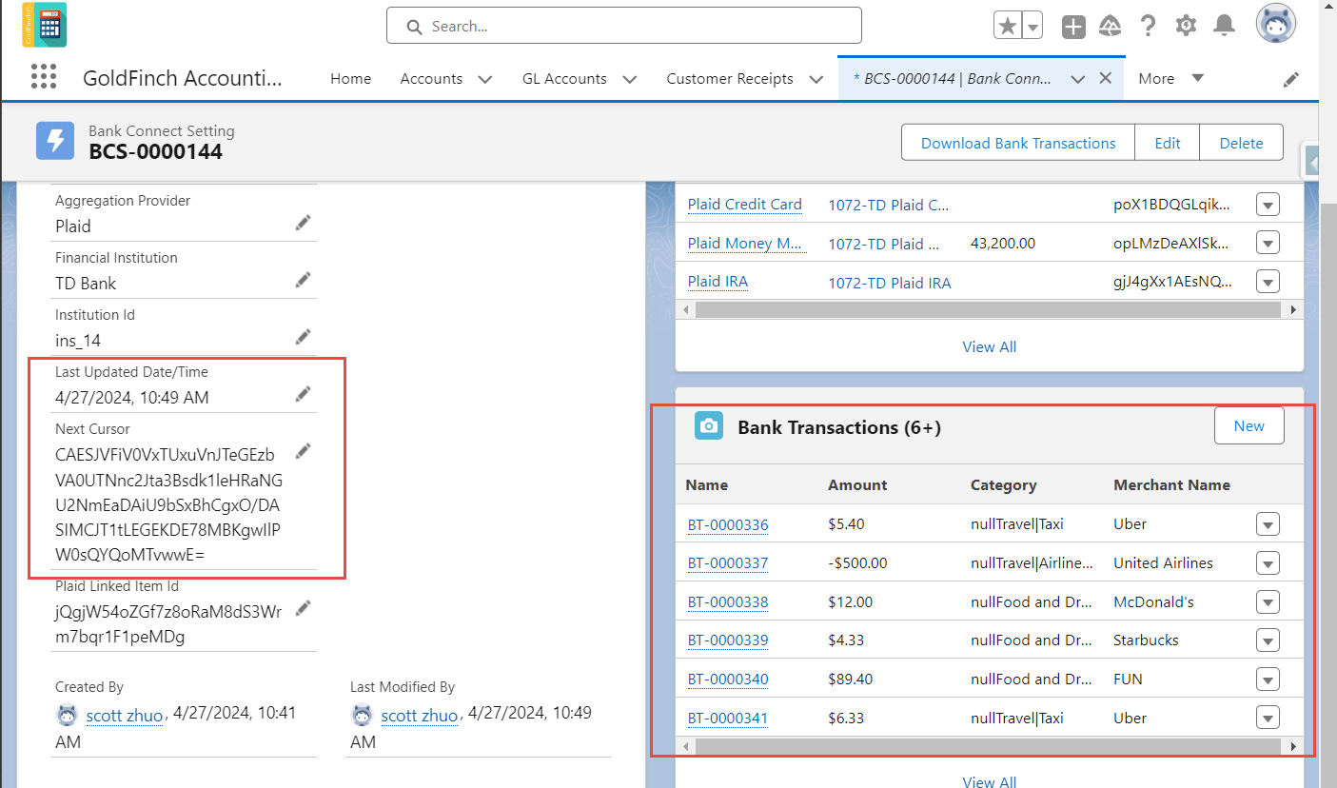This screenshot has height=788, width=1337.
Task: Open transaction BT-0000340
Action: 727,679
